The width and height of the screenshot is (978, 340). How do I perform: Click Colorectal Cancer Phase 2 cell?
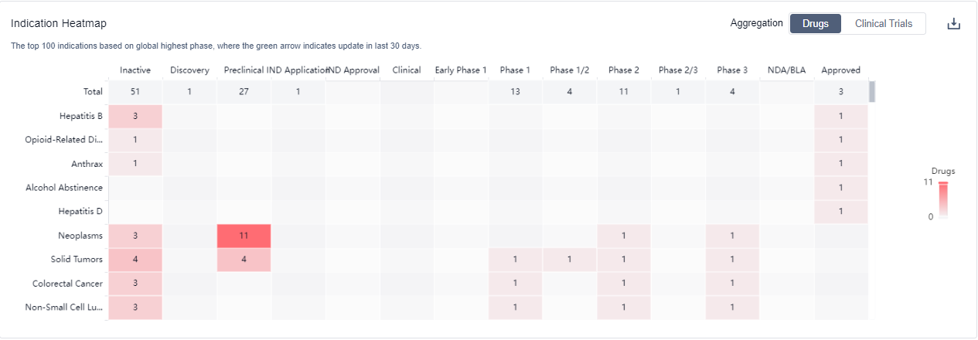[x=623, y=284]
